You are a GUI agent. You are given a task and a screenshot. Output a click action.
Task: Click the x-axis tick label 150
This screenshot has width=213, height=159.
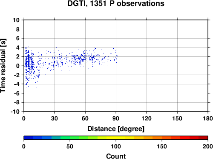(177, 118)
